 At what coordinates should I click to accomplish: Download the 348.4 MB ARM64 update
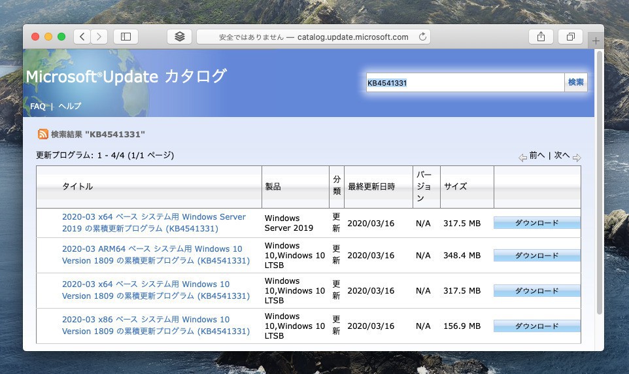pos(537,255)
